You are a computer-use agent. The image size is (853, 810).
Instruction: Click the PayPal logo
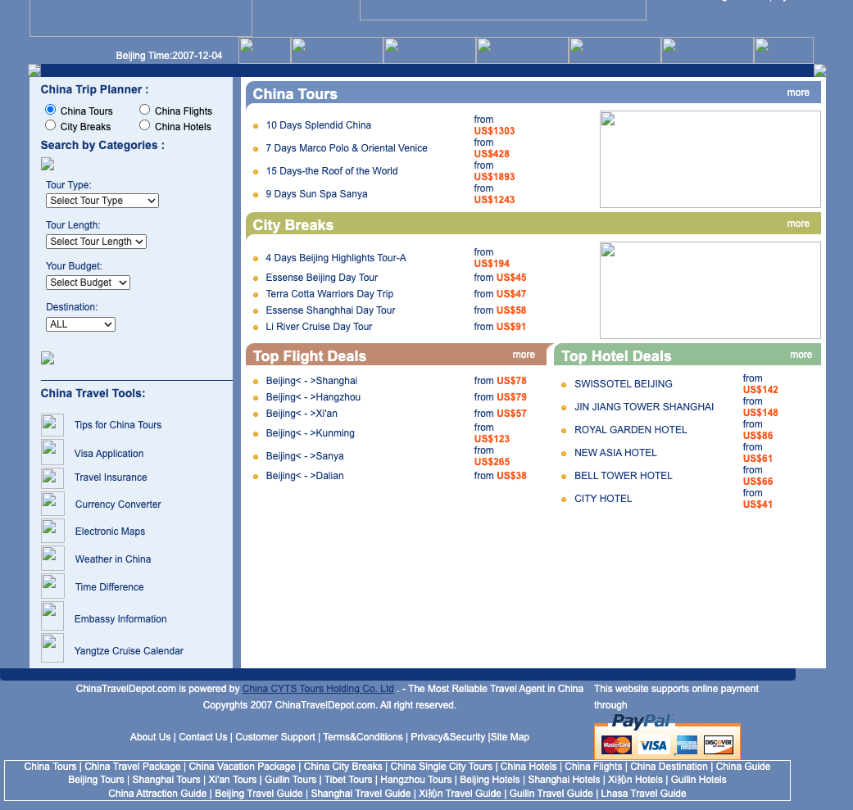pyautogui.click(x=642, y=721)
